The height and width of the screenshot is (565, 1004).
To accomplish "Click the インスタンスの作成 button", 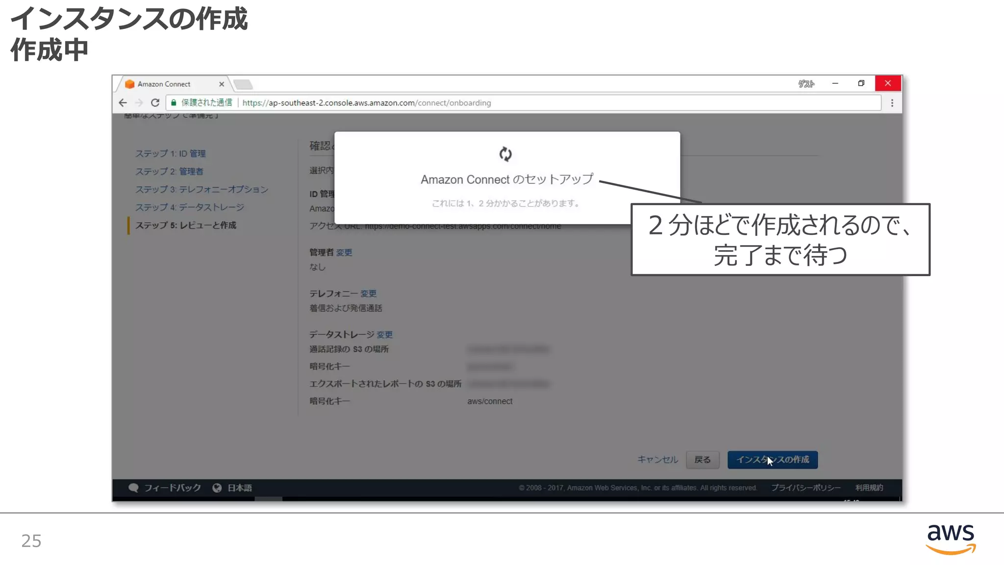I will click(x=773, y=460).
